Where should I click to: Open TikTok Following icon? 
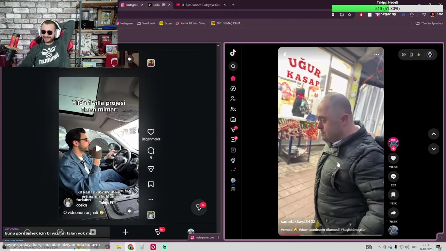233,99
